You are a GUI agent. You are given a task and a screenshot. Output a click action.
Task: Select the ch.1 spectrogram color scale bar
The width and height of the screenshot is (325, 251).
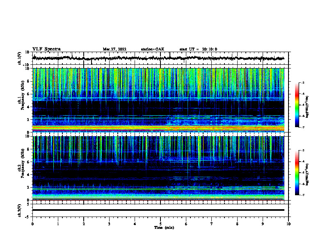tap(297, 105)
